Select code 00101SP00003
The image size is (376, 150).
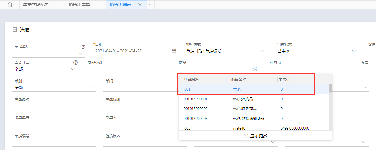(195, 119)
